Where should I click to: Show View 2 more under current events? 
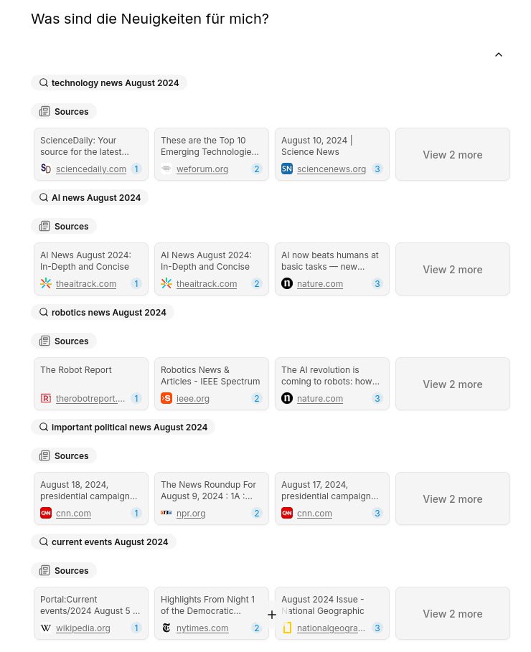[452, 613]
